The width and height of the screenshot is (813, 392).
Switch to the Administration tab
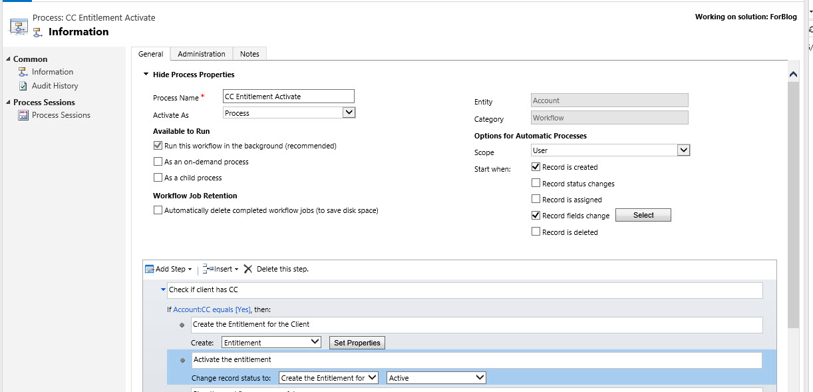tap(201, 54)
